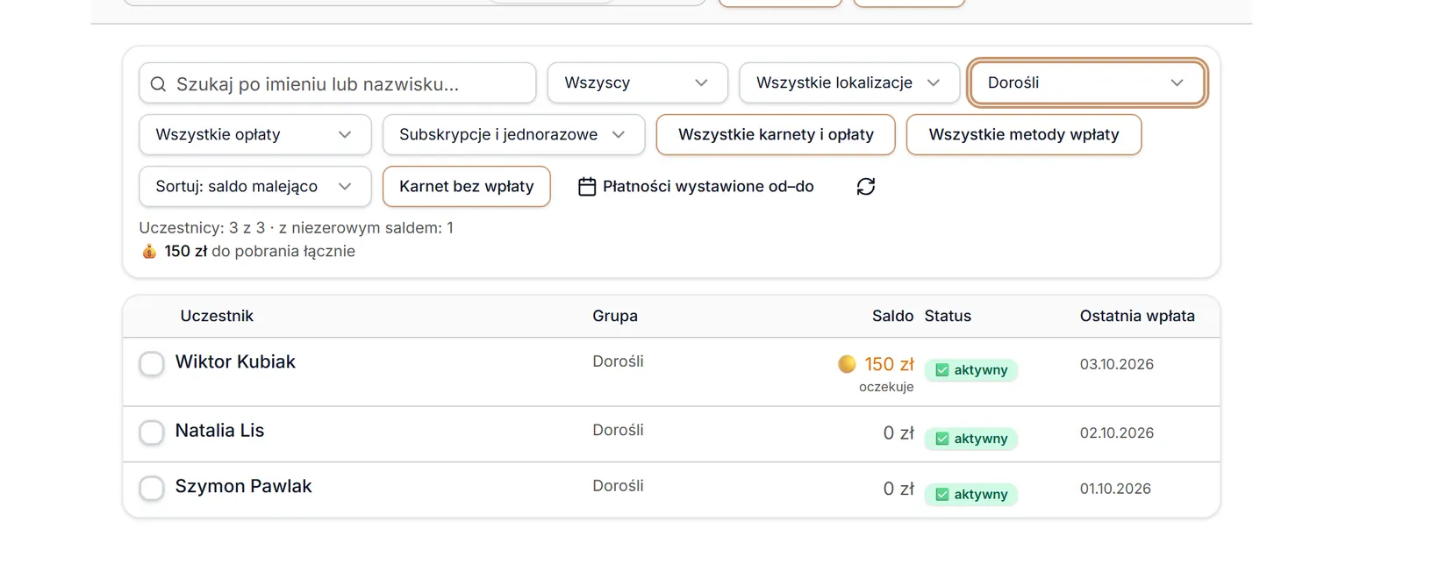Click the money bag icon in the summary
The image size is (1439, 579).
point(149,252)
